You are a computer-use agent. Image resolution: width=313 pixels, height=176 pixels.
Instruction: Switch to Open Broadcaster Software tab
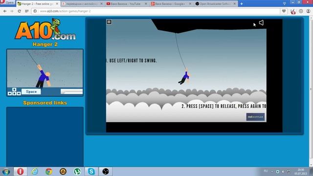point(216,4)
